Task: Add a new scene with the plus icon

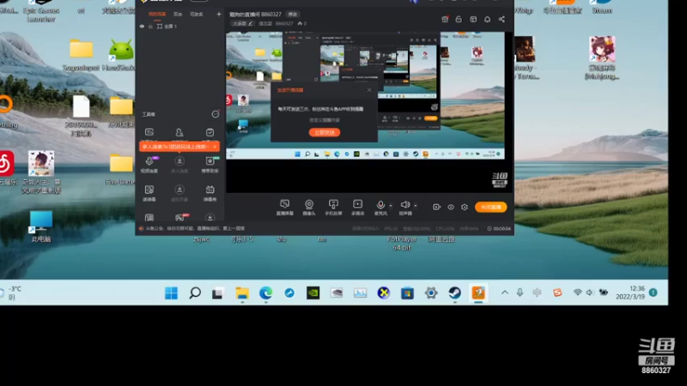Action: (219, 15)
